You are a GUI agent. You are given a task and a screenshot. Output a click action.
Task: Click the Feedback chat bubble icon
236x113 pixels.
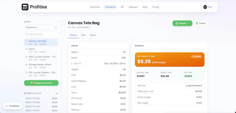[7, 106]
